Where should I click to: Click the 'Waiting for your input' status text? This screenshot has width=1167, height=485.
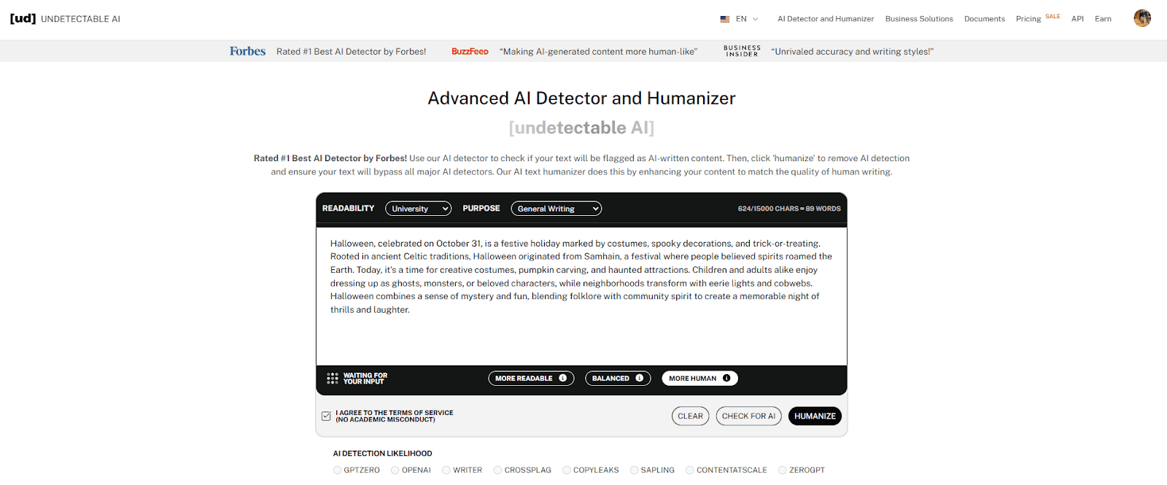click(365, 379)
